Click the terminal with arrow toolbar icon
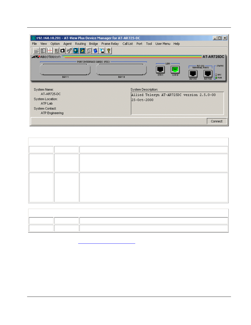Viewport: 251px width, 325px height. coord(102,51)
